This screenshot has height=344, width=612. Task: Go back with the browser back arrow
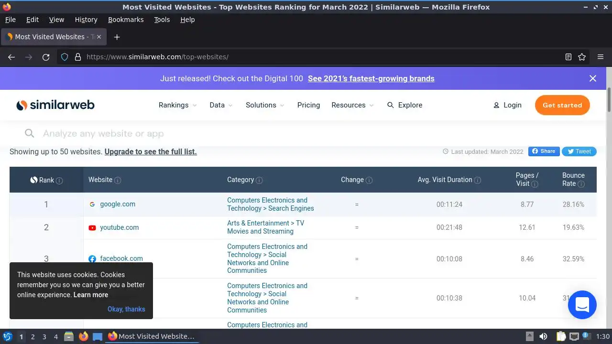pos(11,57)
